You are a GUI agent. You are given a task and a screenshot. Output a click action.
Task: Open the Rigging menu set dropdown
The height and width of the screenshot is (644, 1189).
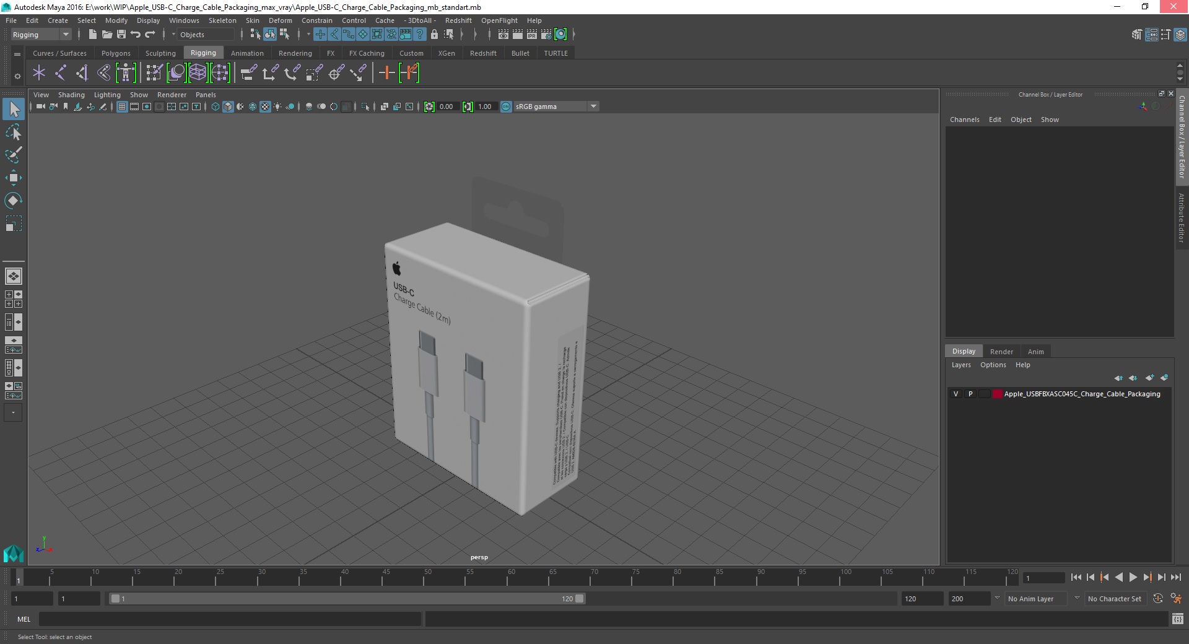(40, 35)
